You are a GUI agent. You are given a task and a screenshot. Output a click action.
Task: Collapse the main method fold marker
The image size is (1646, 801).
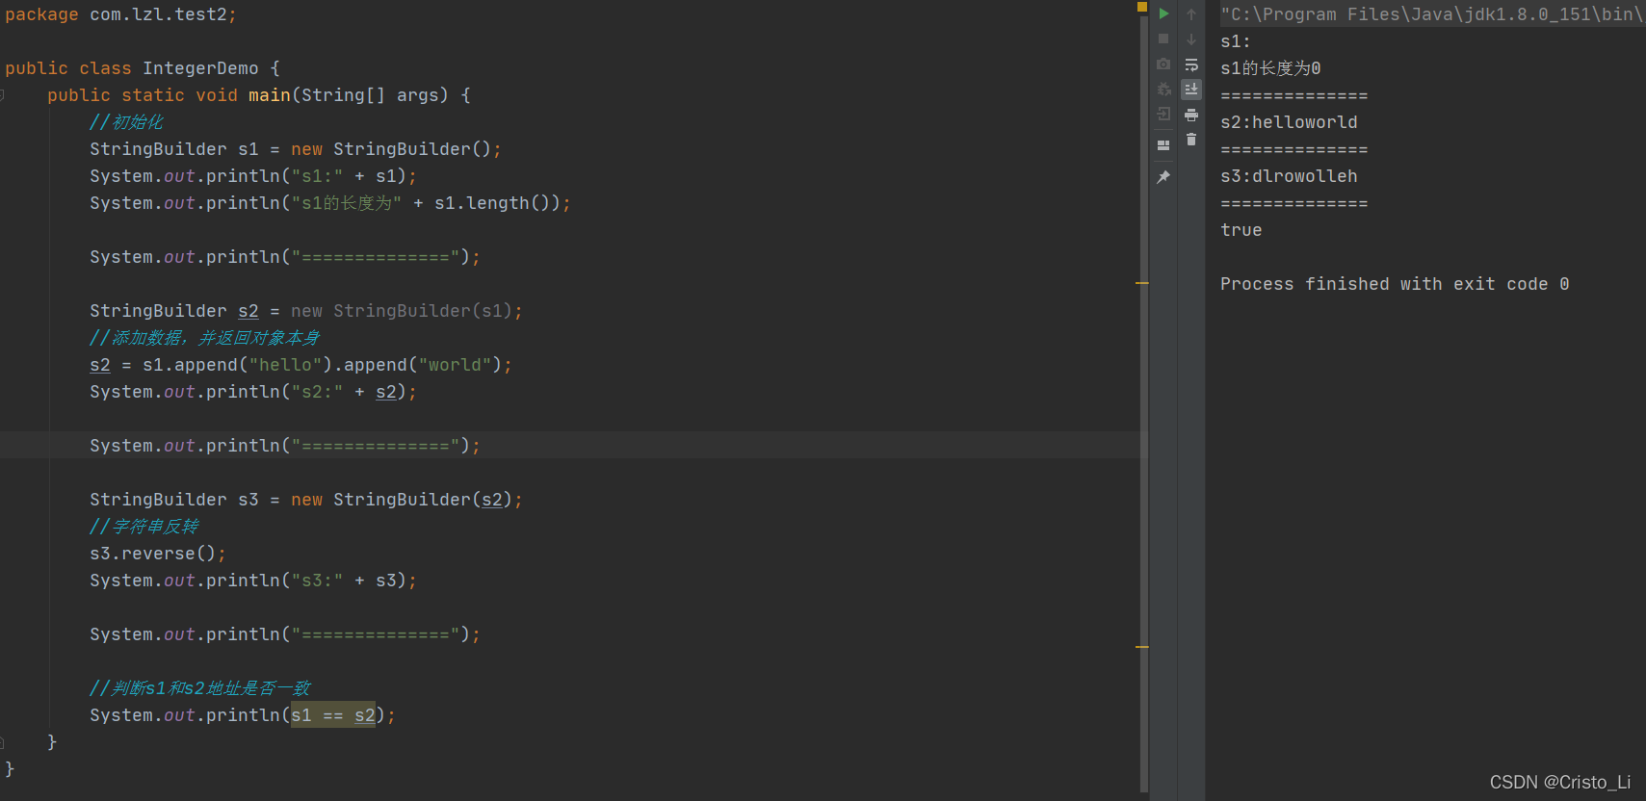point(2,95)
